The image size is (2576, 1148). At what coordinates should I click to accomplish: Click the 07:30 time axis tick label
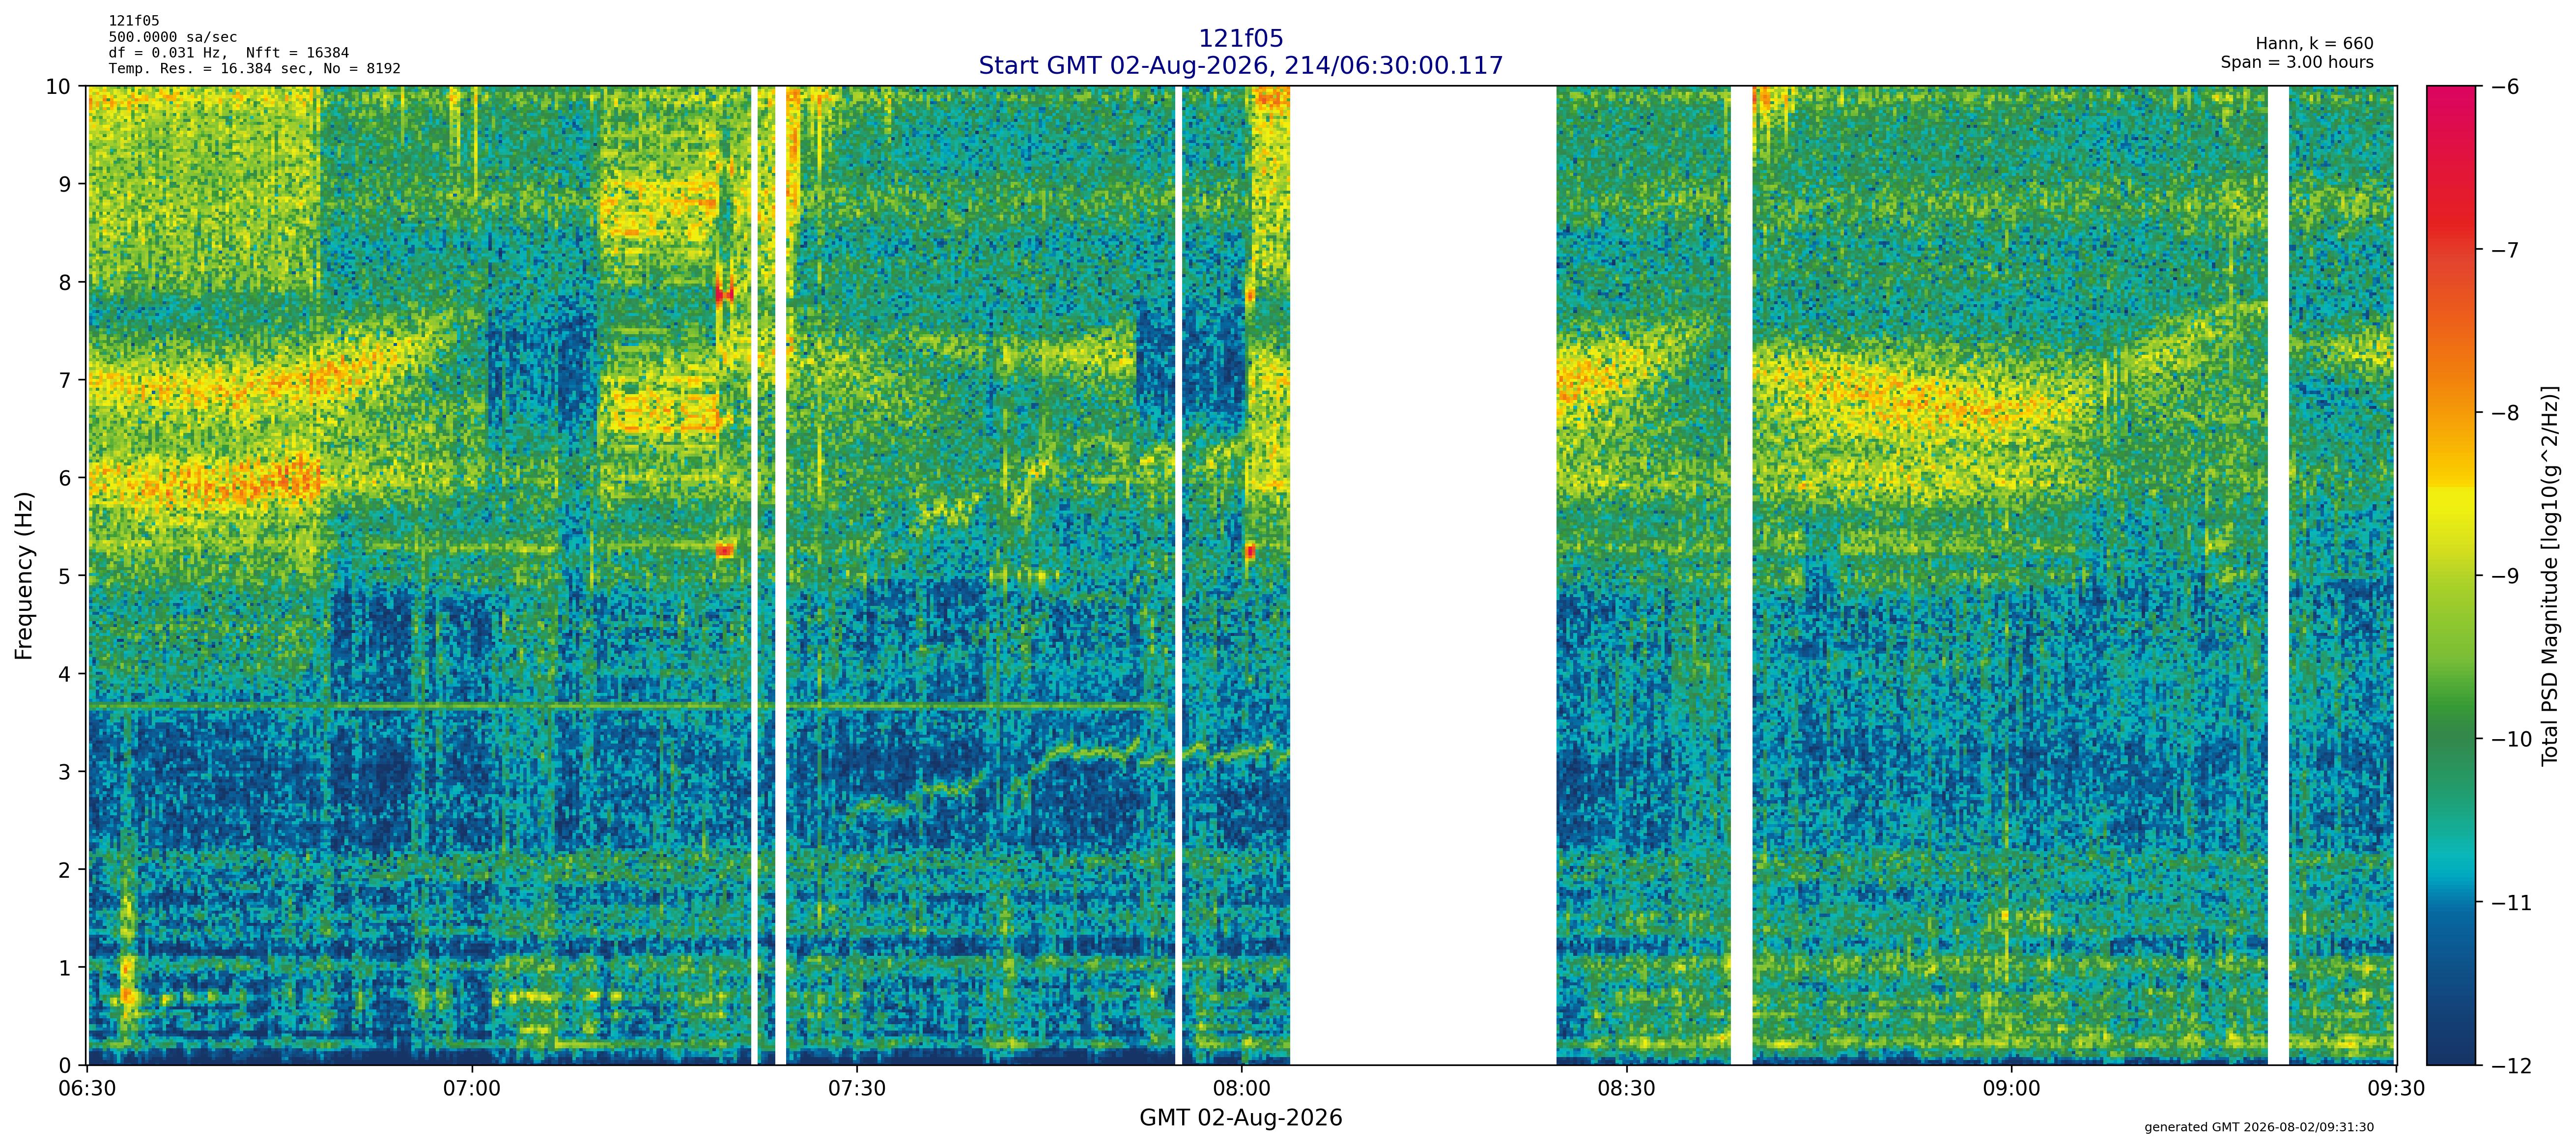(x=857, y=1088)
